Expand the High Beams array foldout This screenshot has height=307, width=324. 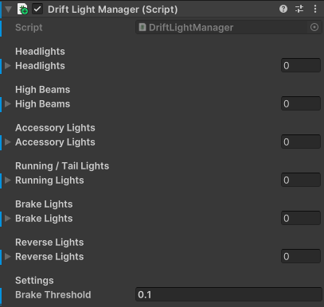coord(8,103)
